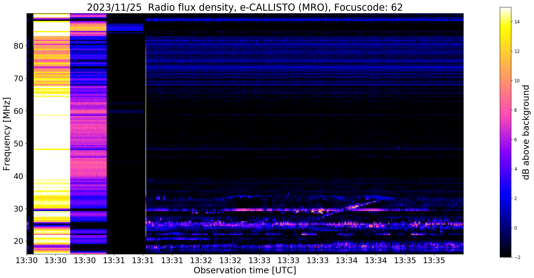Screen dimensions: 534x278
Task: Click the 'Observation time [UTC]' axis label
Action: pyautogui.click(x=245, y=270)
